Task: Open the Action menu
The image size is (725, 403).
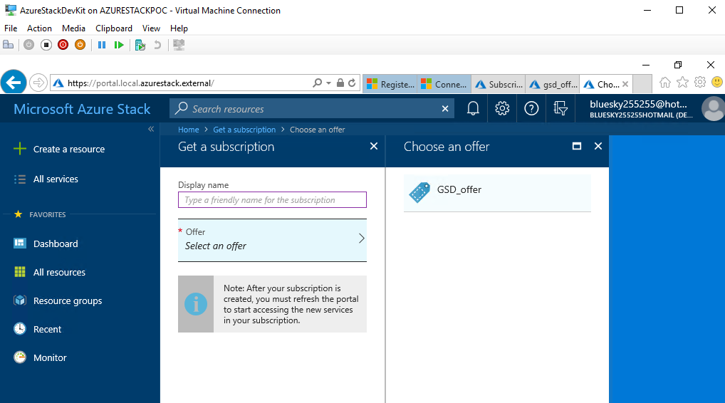Action: pos(39,28)
